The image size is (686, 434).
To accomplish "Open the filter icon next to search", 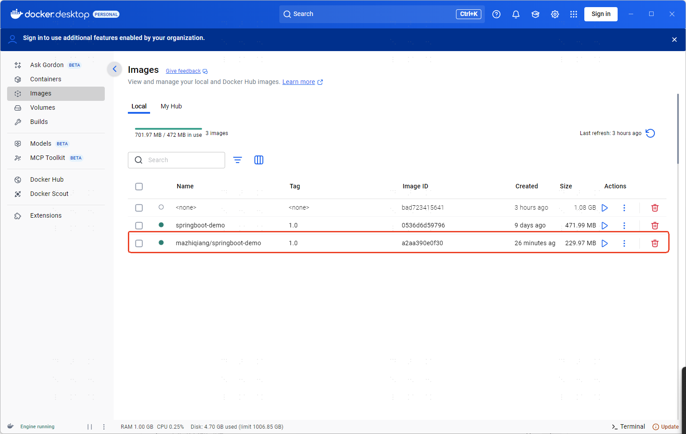I will 238,160.
